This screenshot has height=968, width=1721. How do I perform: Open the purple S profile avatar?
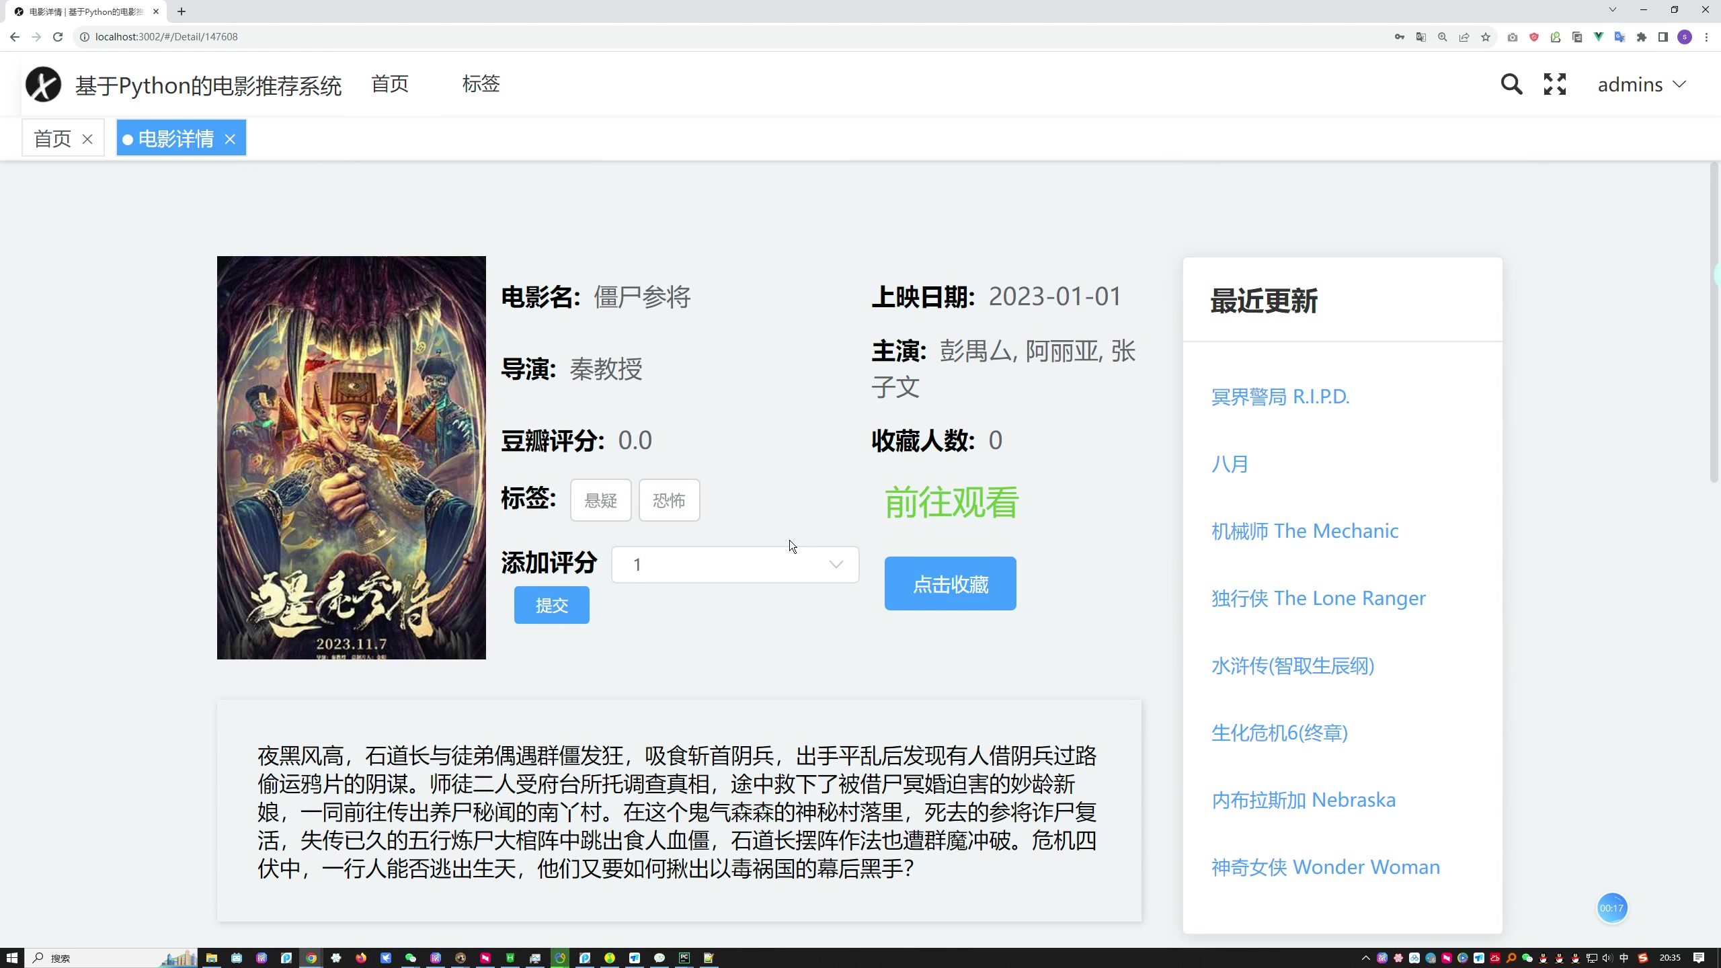1685,37
